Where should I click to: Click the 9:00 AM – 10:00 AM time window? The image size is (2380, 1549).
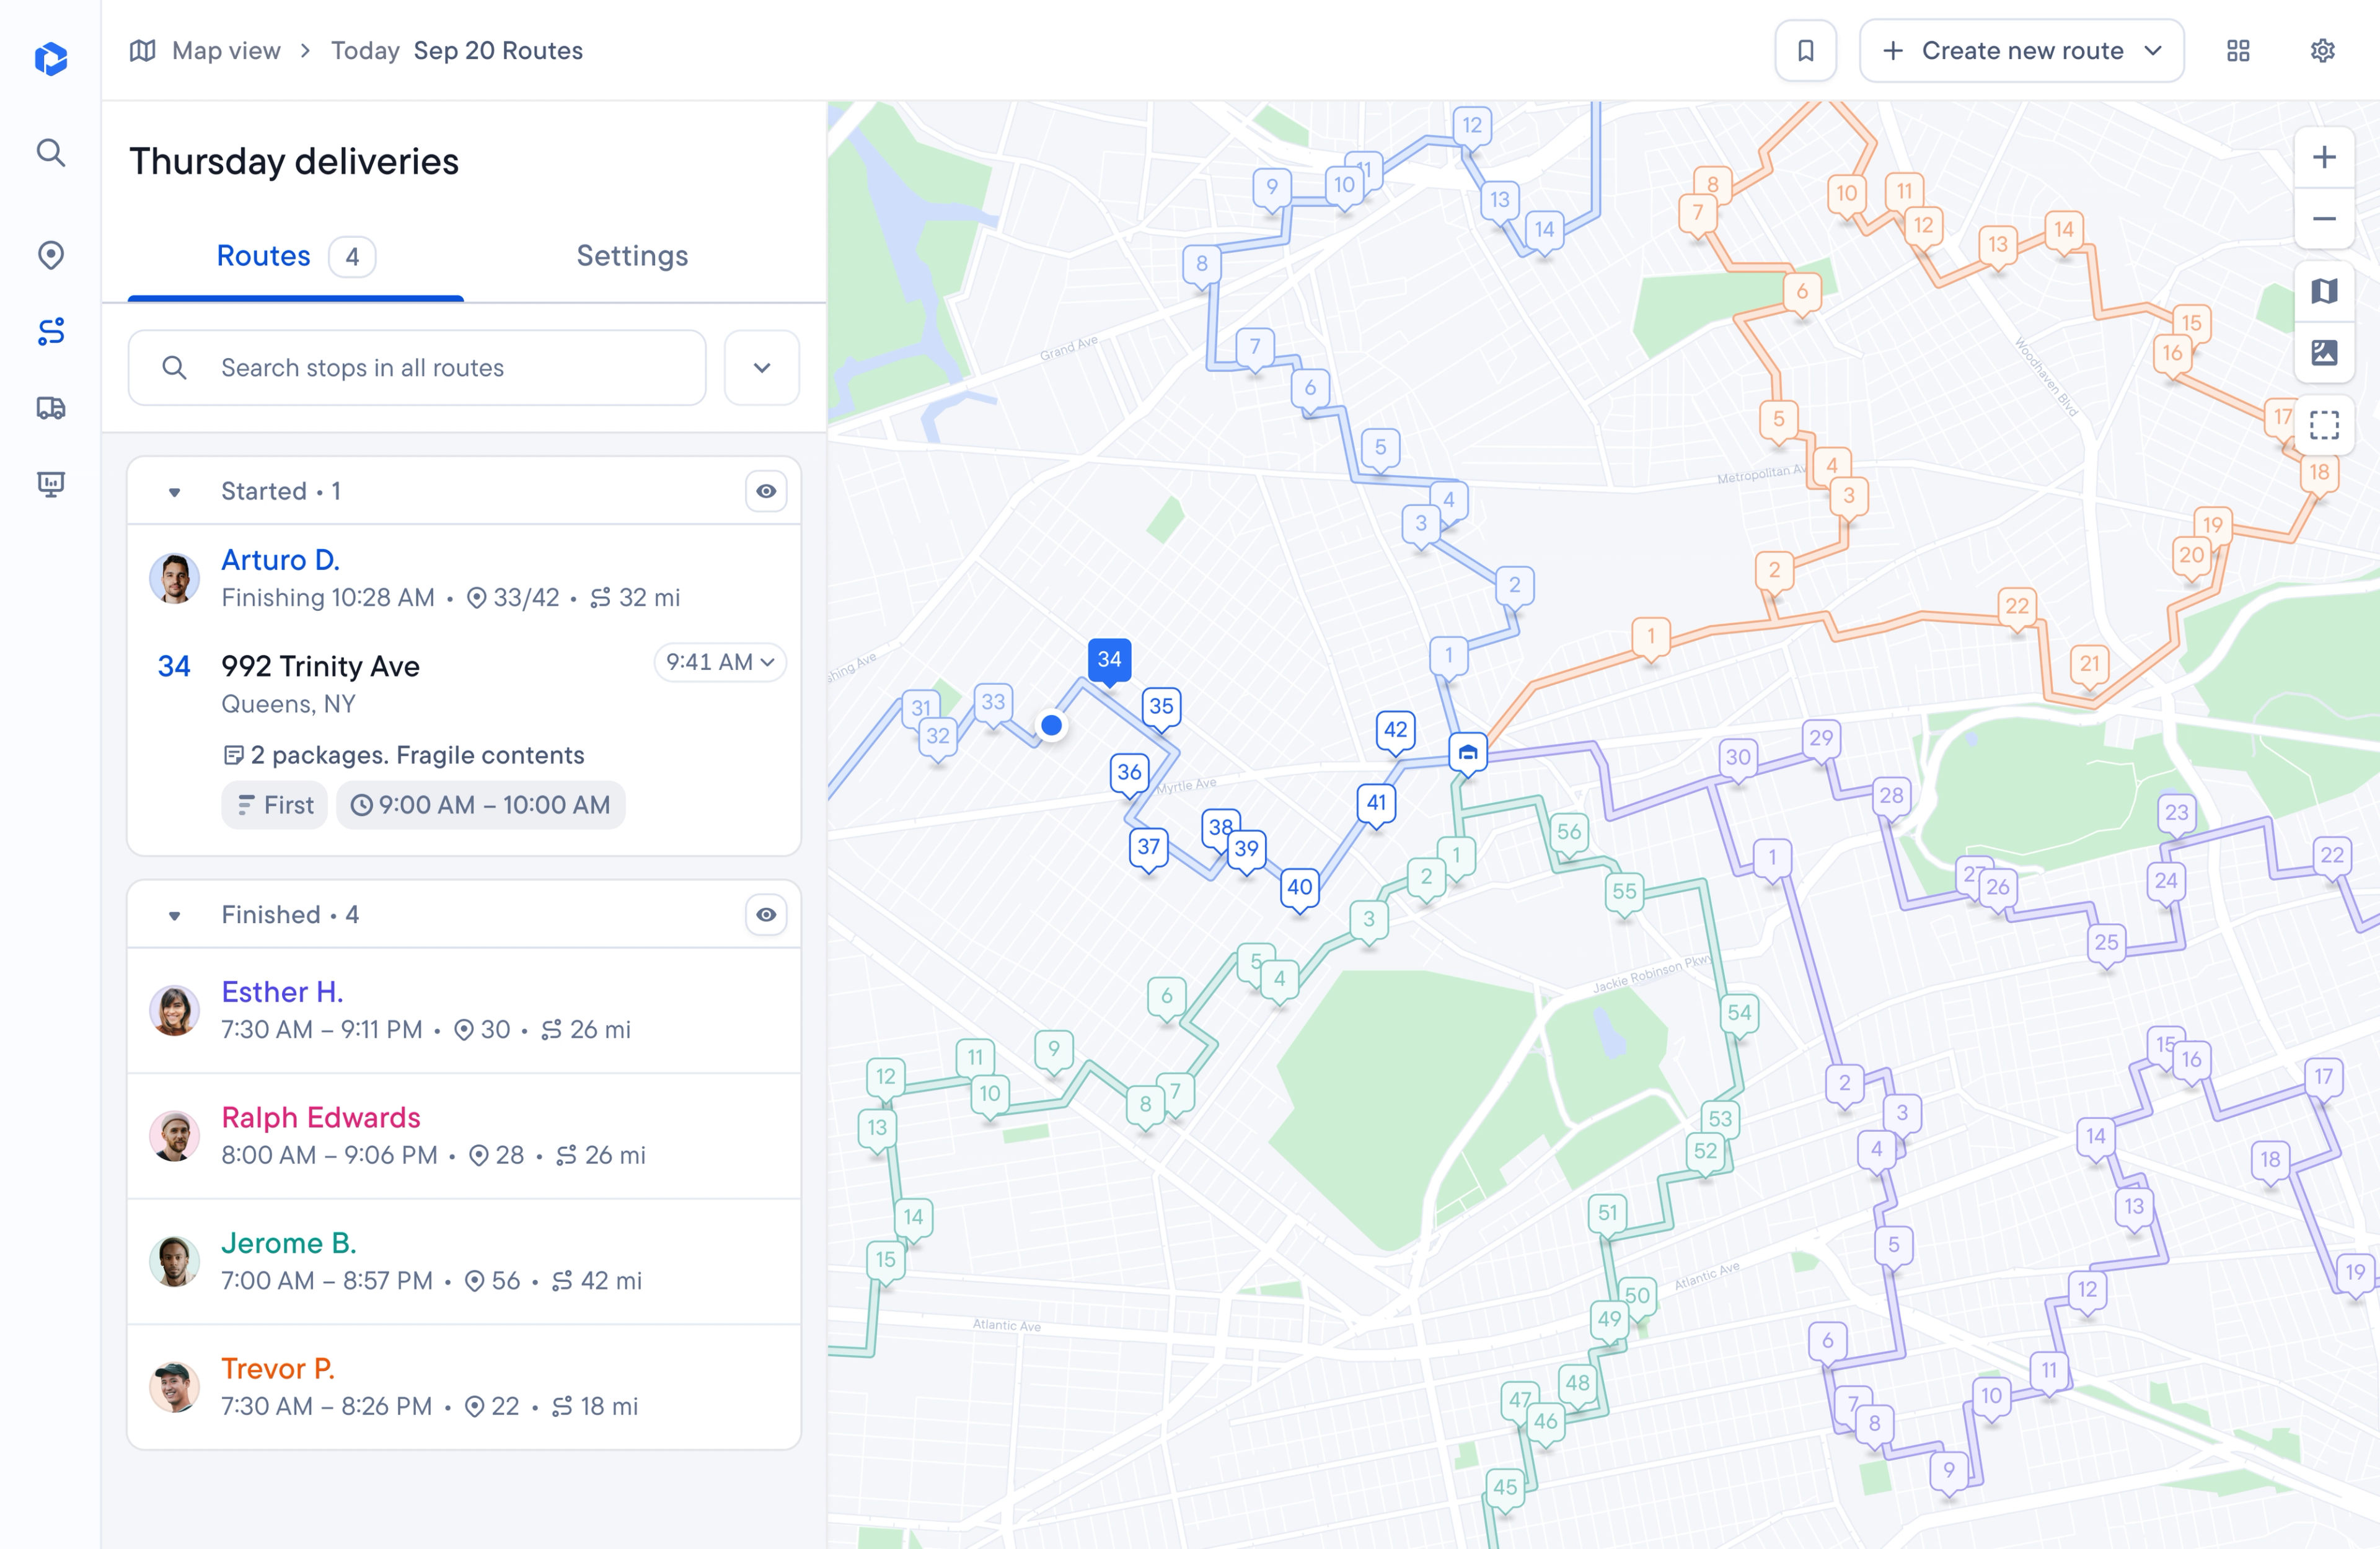click(x=481, y=805)
